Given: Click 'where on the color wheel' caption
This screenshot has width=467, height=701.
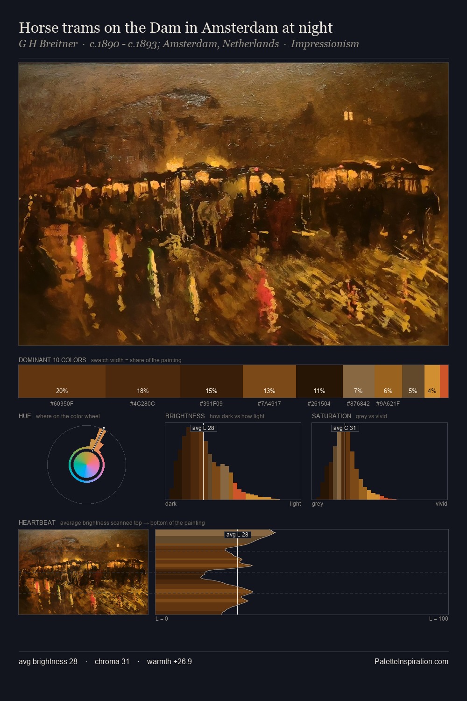Looking at the screenshot, I should click(68, 416).
